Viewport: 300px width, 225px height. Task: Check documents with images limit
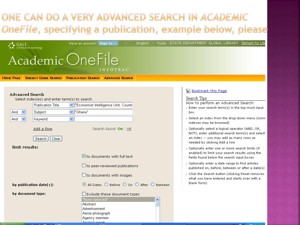(x=84, y=175)
